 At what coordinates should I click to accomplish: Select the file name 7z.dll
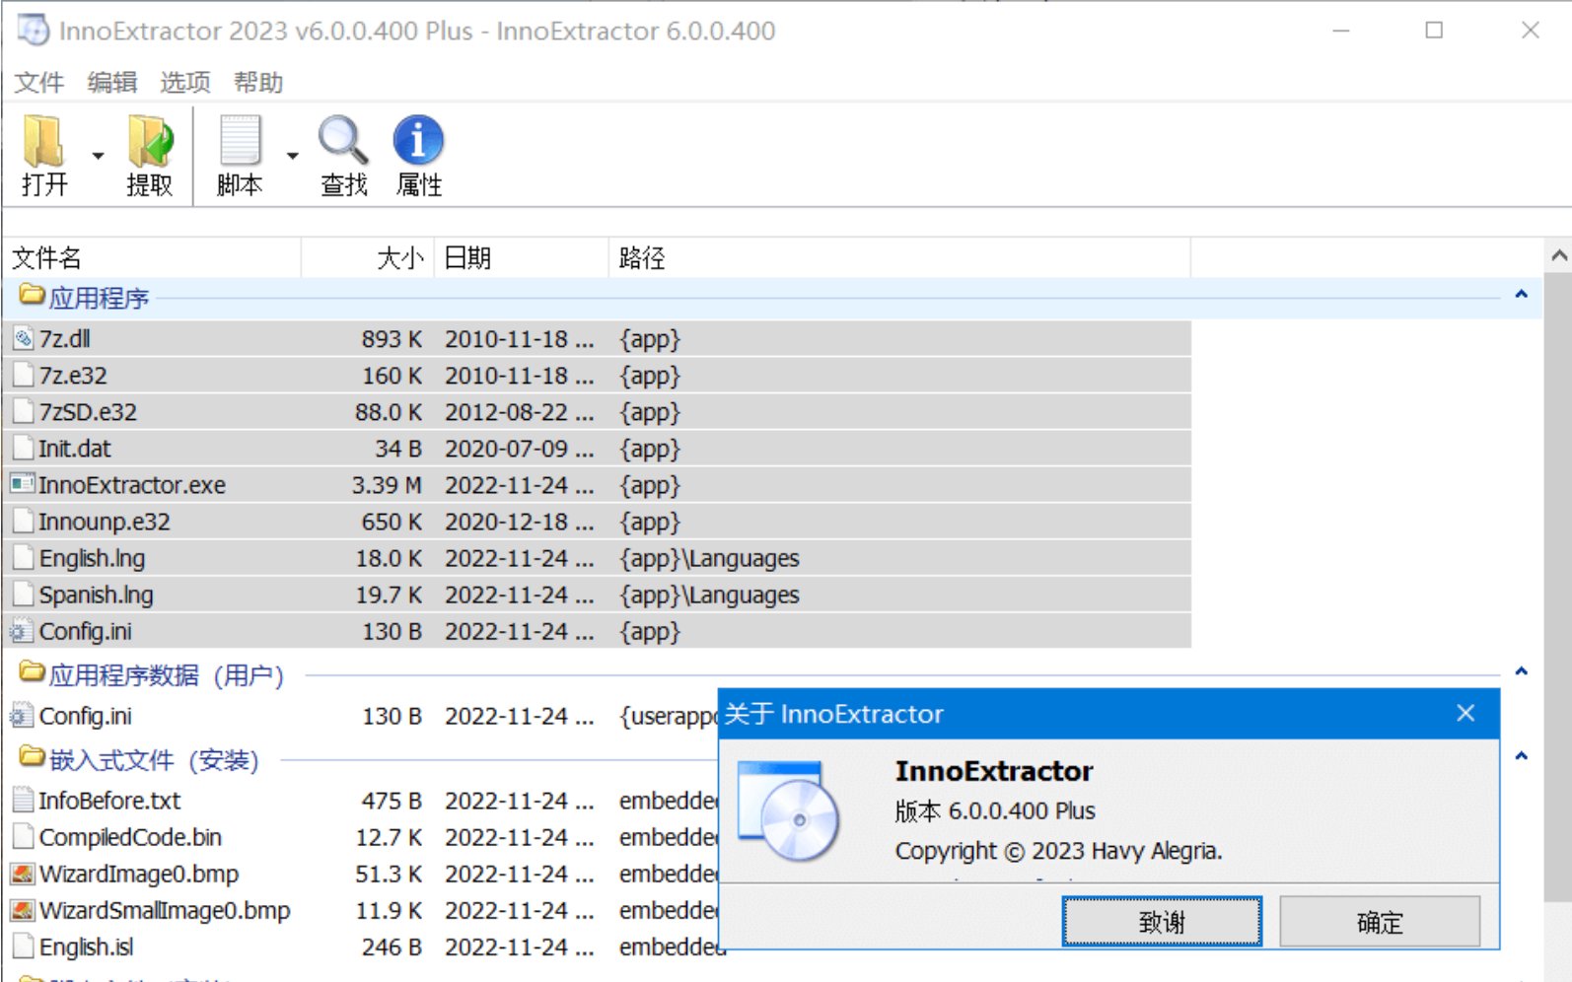pyautogui.click(x=65, y=339)
